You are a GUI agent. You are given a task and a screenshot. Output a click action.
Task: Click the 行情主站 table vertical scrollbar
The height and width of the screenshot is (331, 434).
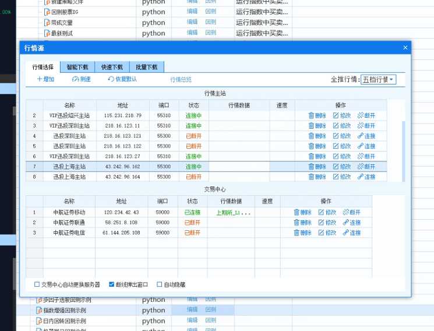(404, 151)
